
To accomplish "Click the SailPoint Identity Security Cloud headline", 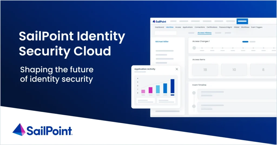I will click(x=72, y=44).
